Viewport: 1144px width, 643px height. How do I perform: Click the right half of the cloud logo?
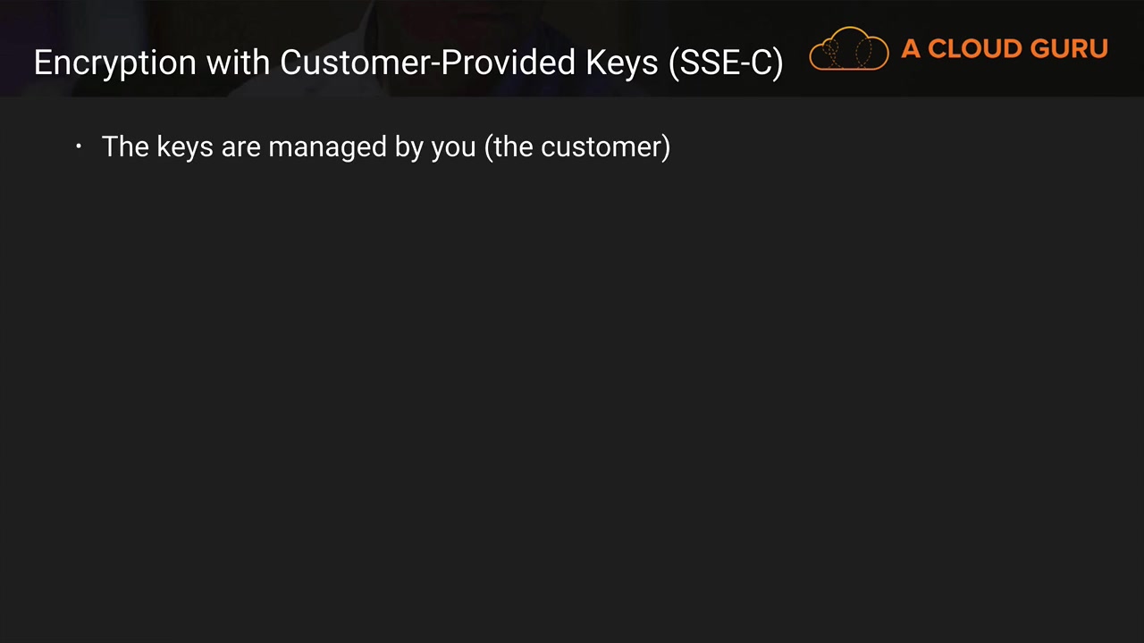click(x=868, y=52)
